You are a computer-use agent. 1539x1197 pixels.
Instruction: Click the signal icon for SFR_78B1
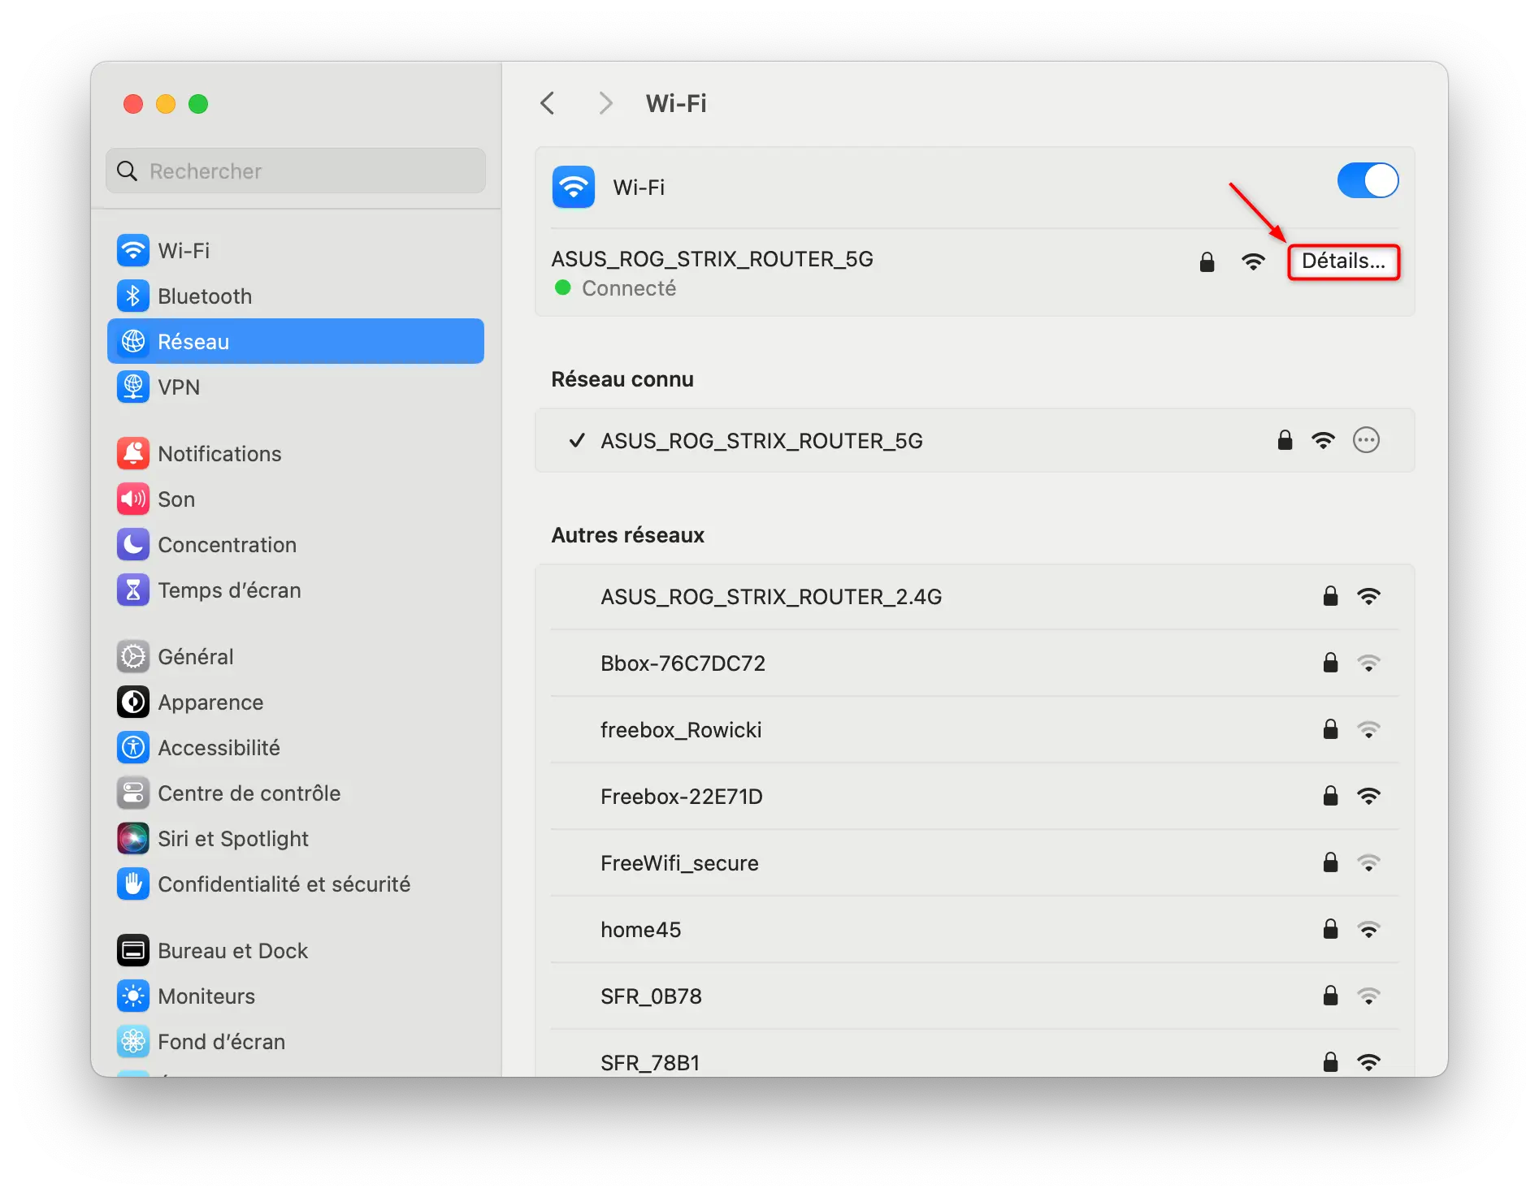[x=1369, y=1062]
